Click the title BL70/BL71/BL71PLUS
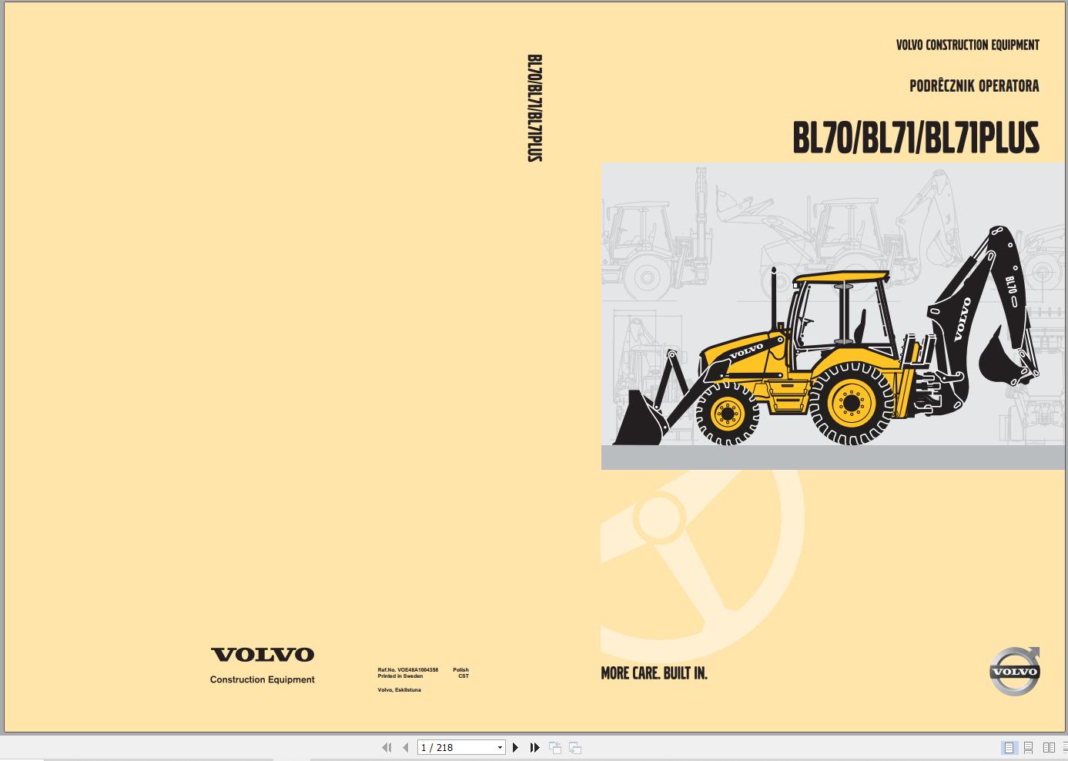This screenshot has width=1068, height=761. click(916, 139)
